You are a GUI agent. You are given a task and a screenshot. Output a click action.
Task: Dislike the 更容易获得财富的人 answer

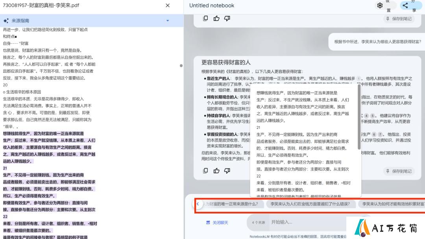pos(227,171)
